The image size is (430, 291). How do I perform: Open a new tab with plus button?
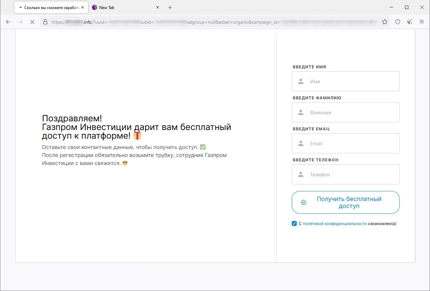tap(170, 7)
